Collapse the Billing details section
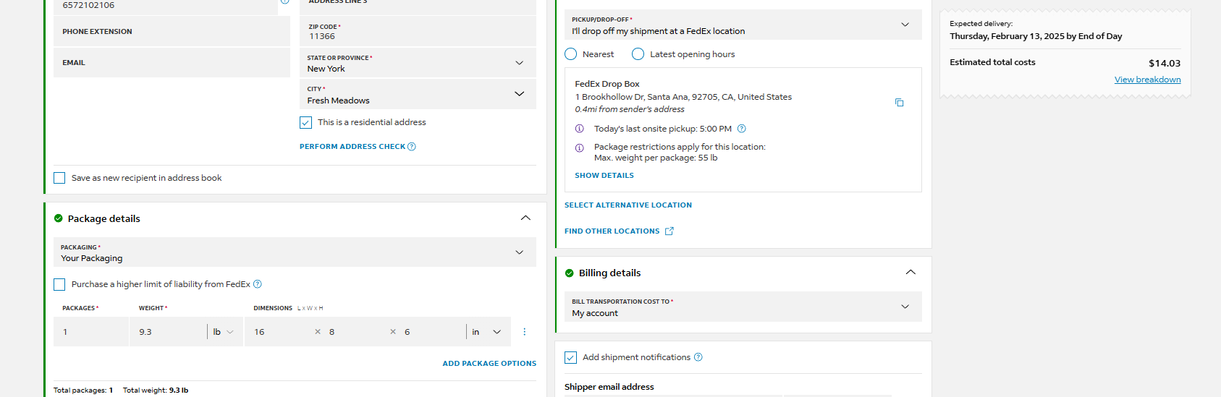 (x=911, y=273)
